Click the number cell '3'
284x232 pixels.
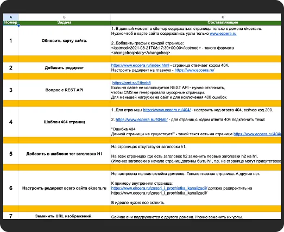pyautogui.click(x=11, y=90)
